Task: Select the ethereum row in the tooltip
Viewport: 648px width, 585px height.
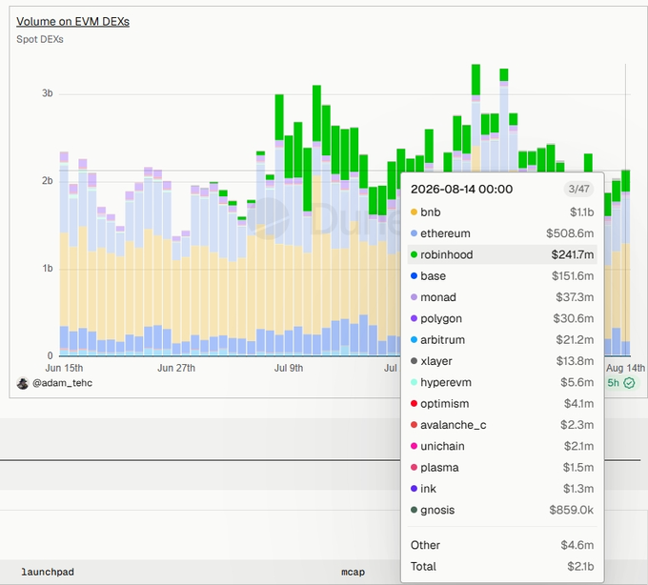Action: (x=502, y=233)
